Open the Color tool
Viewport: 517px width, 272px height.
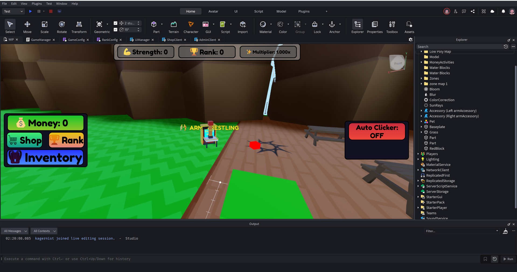(280, 24)
